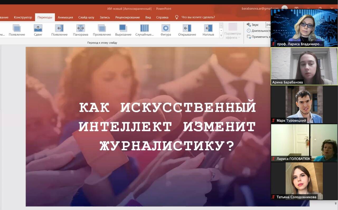Select video tile of проф. Лариса Владимиро…
This screenshot has height=210, width=338.
(x=304, y=28)
